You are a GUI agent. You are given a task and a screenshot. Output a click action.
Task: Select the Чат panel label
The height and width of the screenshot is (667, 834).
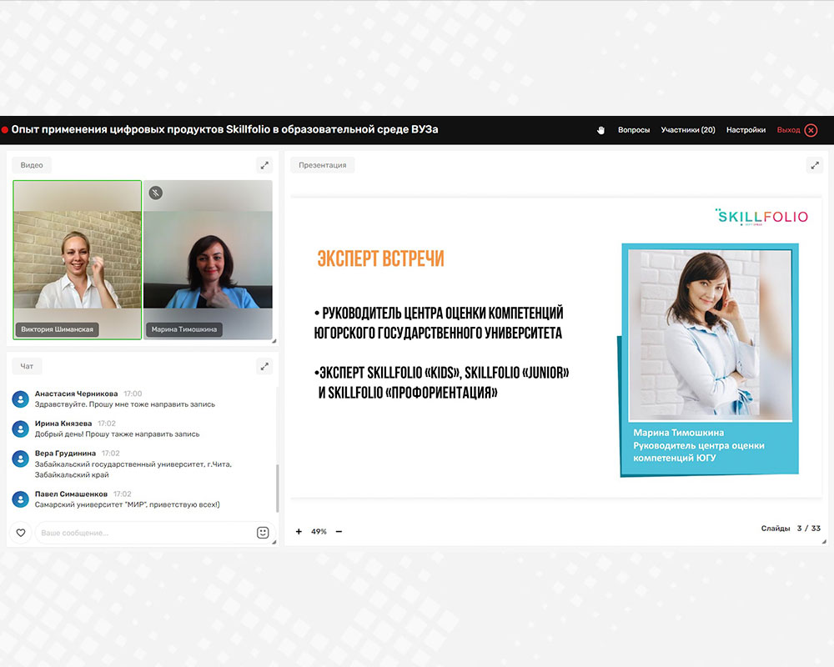(27, 367)
